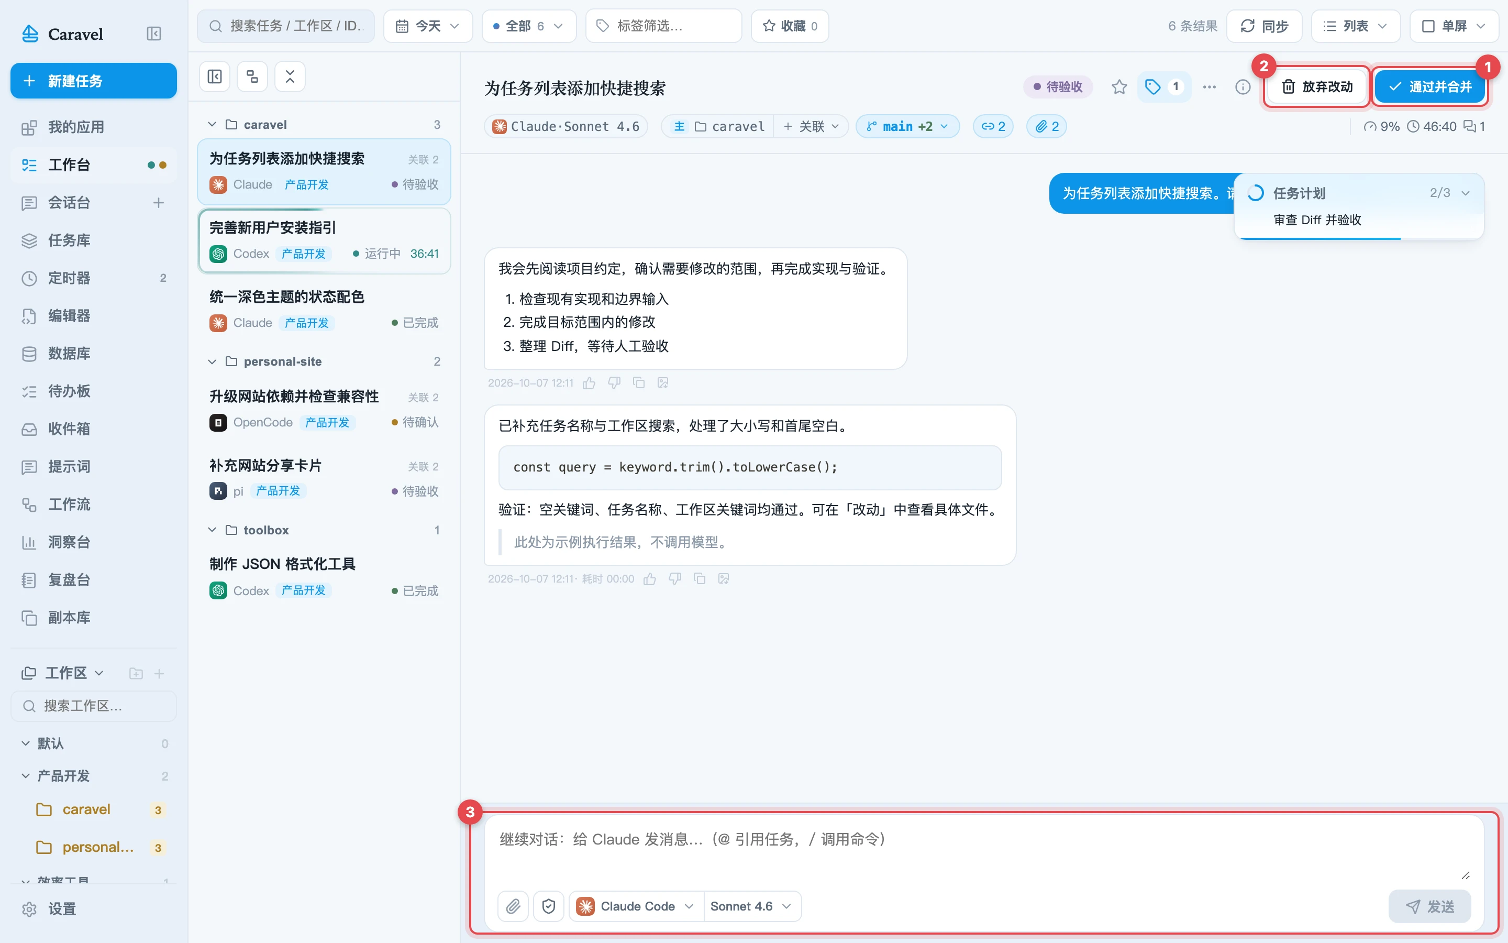The image size is (1508, 943).
Task: Choose agent in Claude Code dropdown
Action: [x=636, y=906]
